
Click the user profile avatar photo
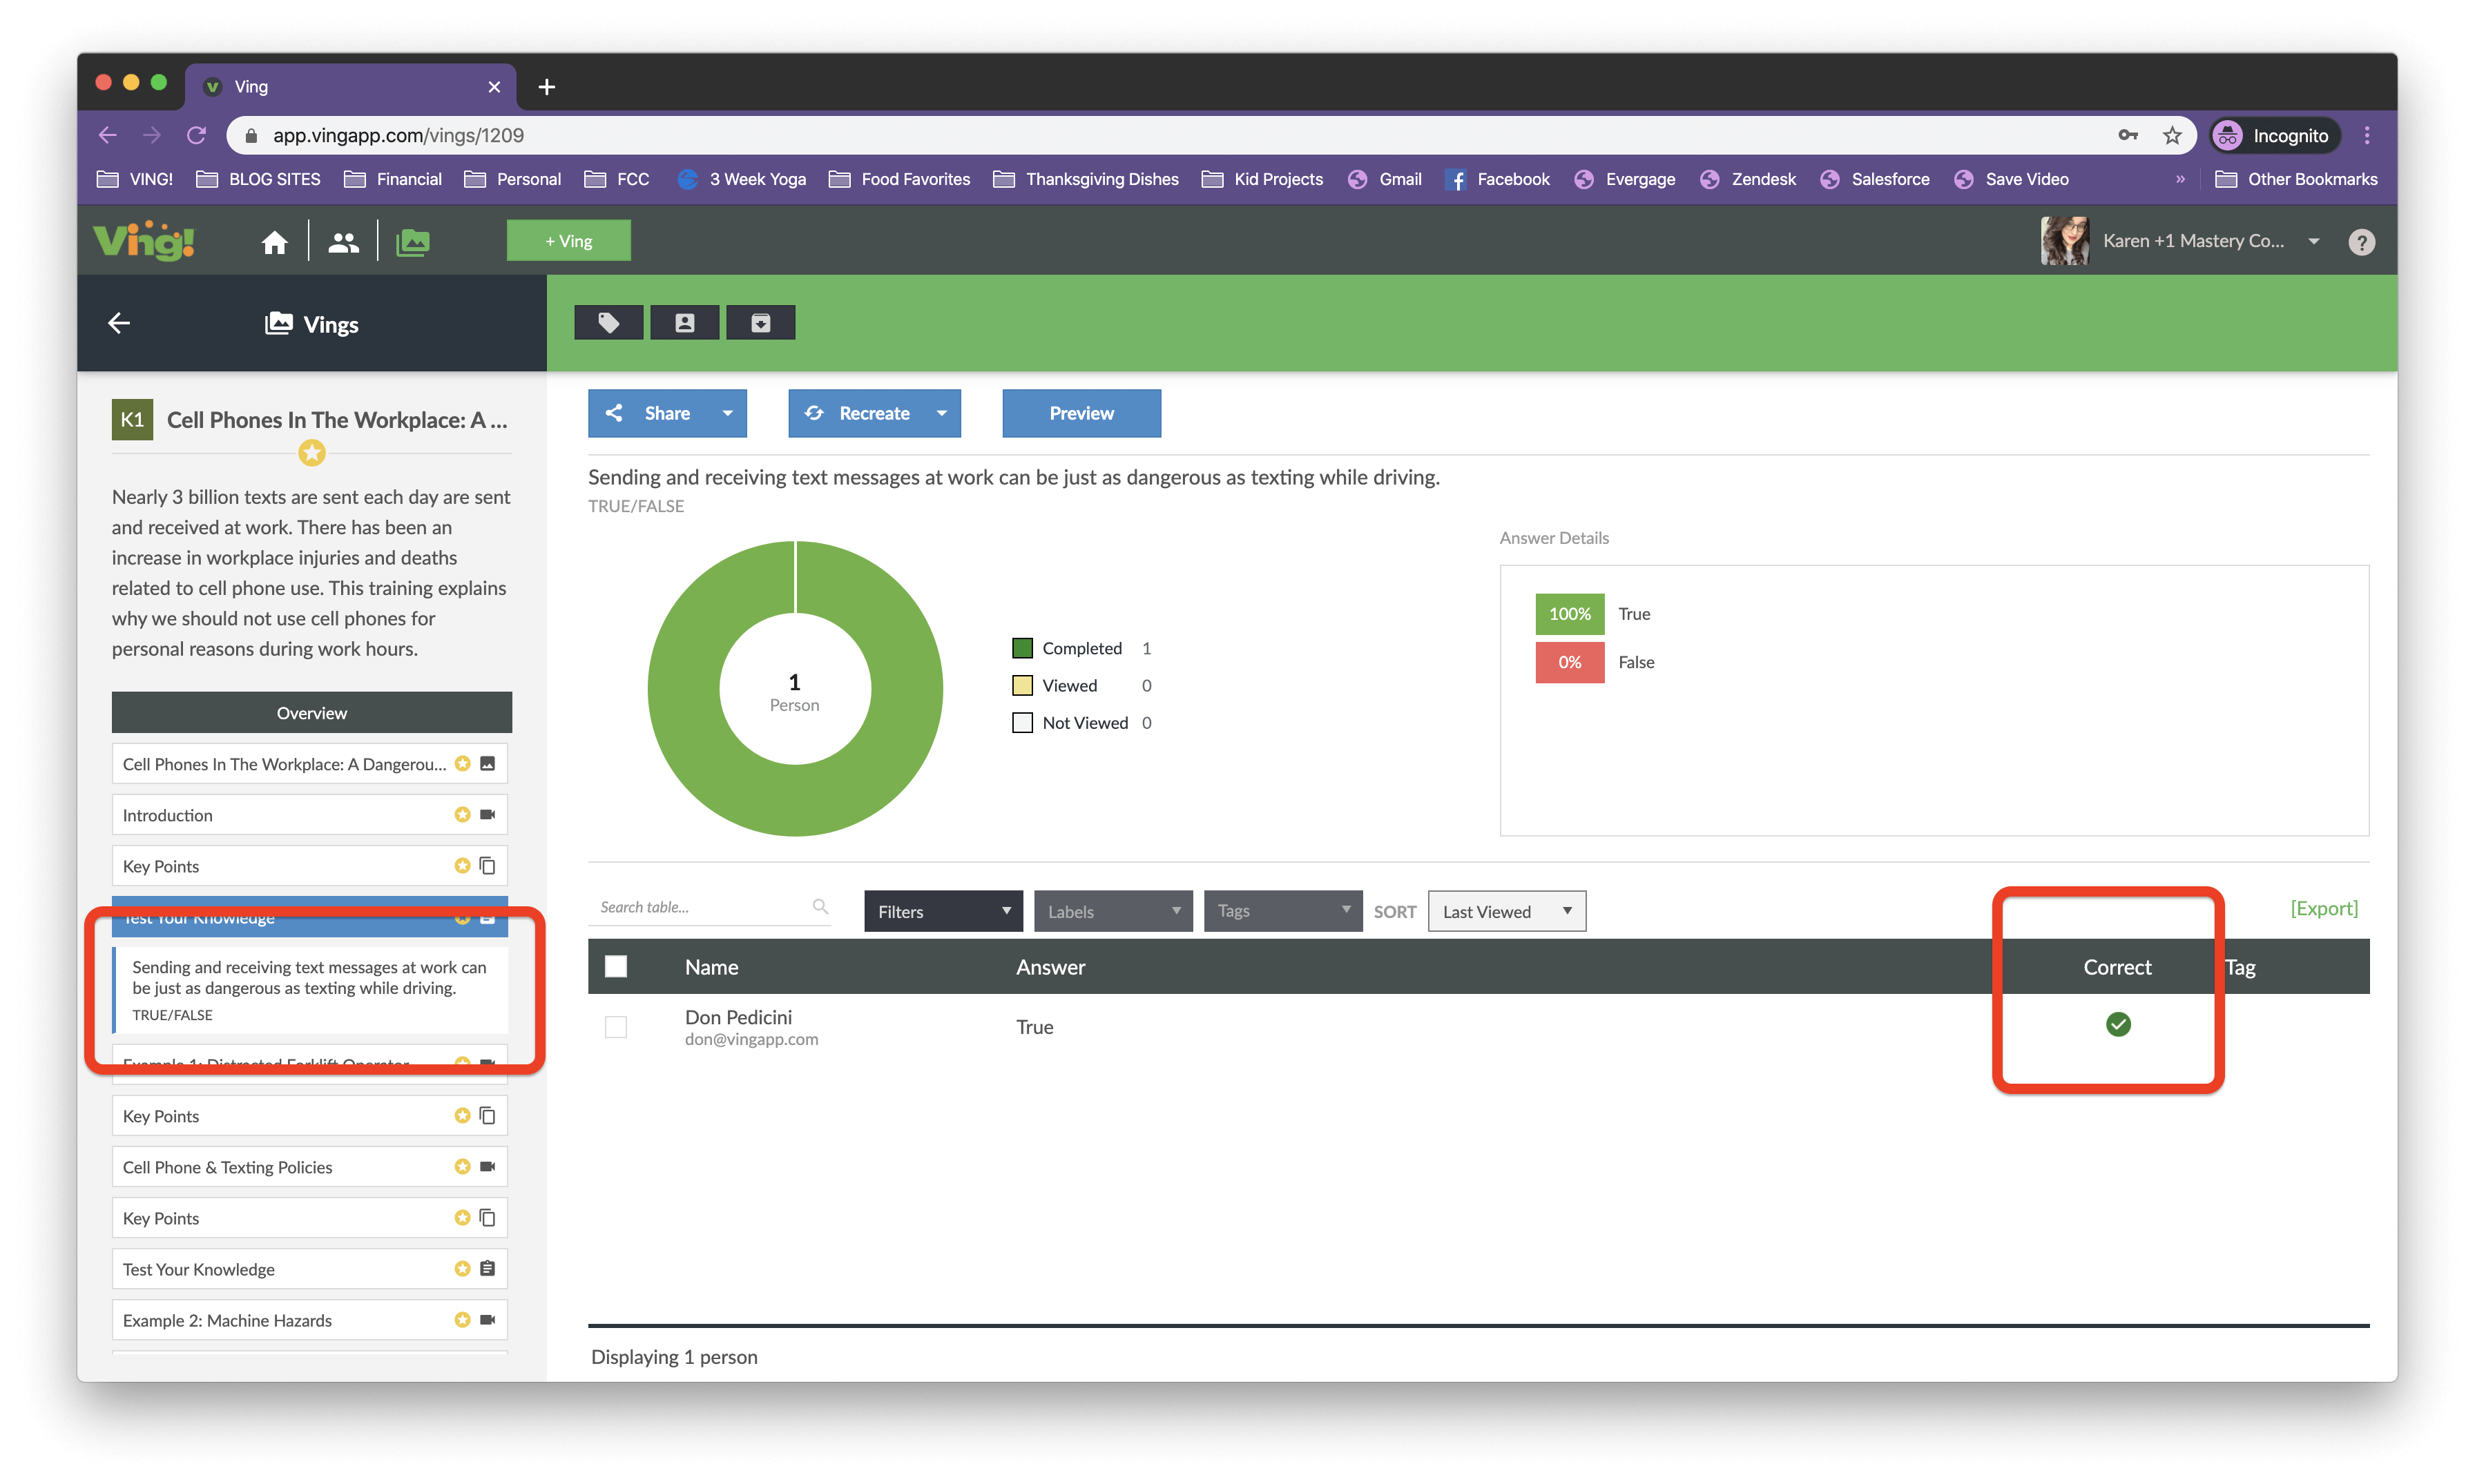click(2065, 241)
